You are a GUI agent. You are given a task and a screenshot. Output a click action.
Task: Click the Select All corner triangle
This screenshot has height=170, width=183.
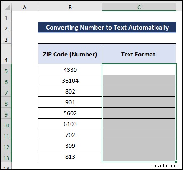(x=7, y=7)
